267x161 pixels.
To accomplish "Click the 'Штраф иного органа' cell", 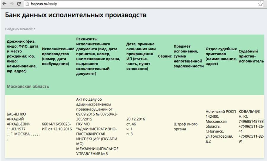I will tap(185, 126).
